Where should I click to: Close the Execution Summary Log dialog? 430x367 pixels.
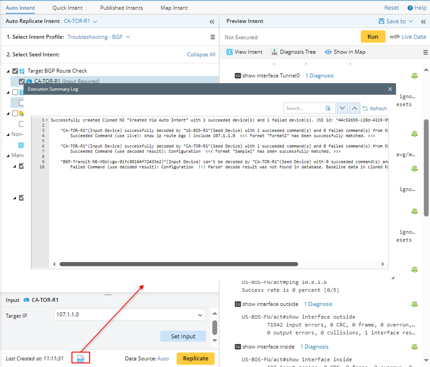click(x=390, y=89)
